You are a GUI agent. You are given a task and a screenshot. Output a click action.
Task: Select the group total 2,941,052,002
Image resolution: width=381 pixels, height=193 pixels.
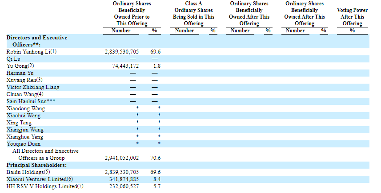(122, 158)
